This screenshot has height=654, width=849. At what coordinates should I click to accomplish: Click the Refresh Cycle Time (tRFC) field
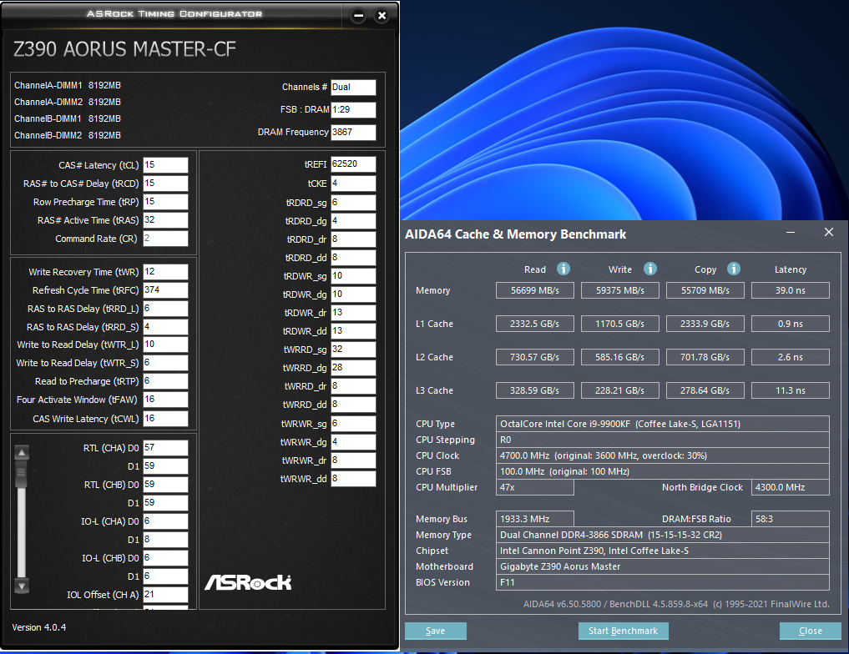pyautogui.click(x=165, y=290)
